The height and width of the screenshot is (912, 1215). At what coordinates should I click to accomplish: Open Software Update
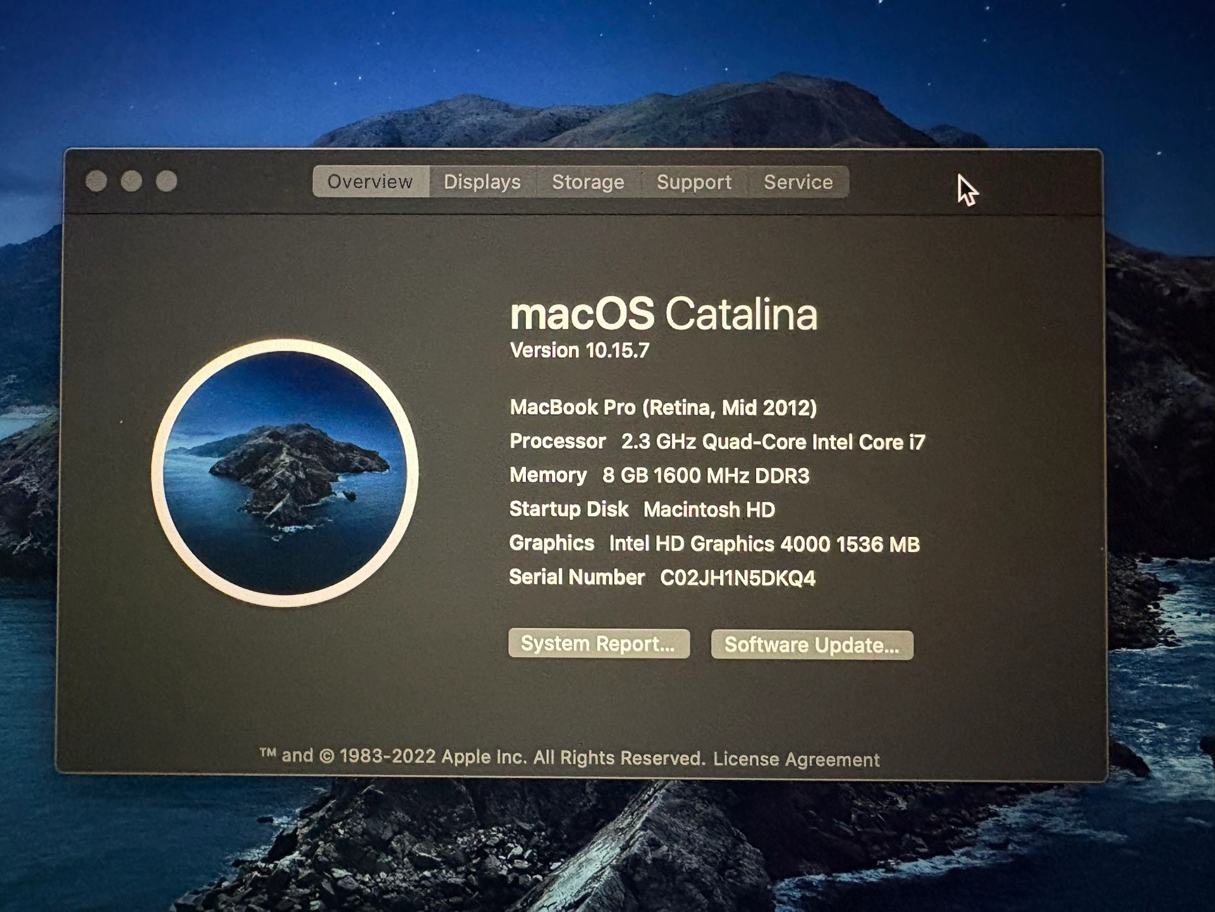point(812,645)
